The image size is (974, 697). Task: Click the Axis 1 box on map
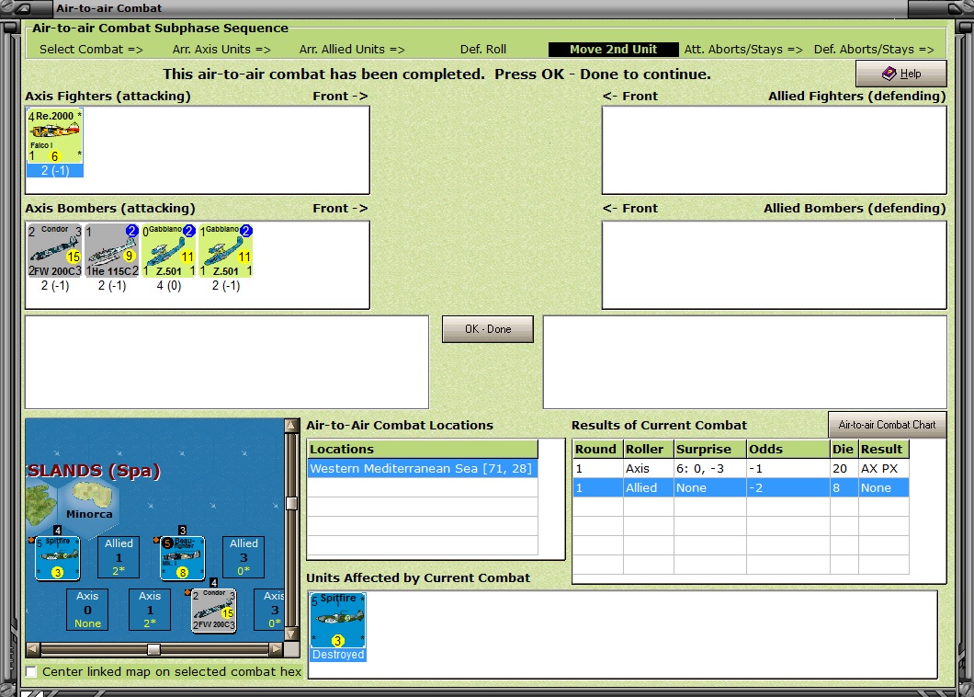point(150,610)
